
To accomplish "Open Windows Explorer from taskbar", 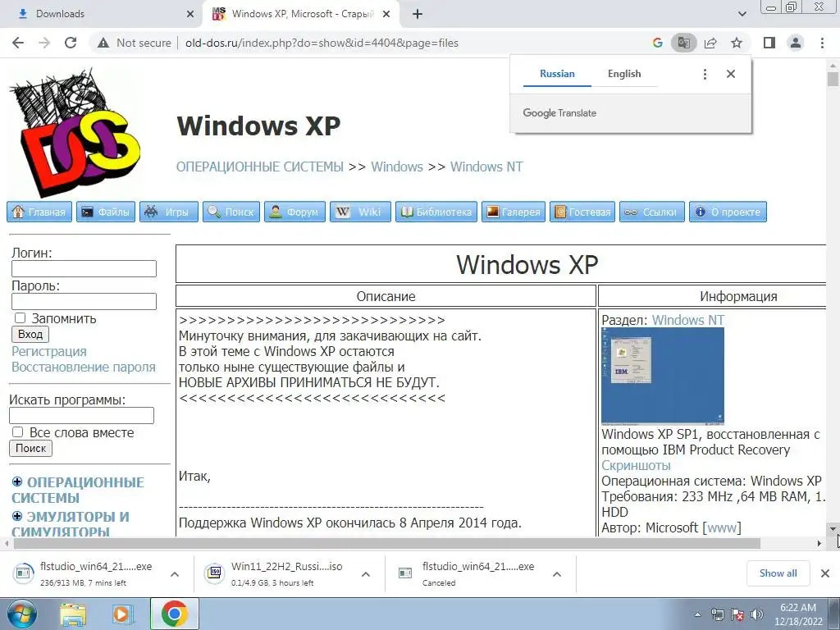I will [73, 614].
